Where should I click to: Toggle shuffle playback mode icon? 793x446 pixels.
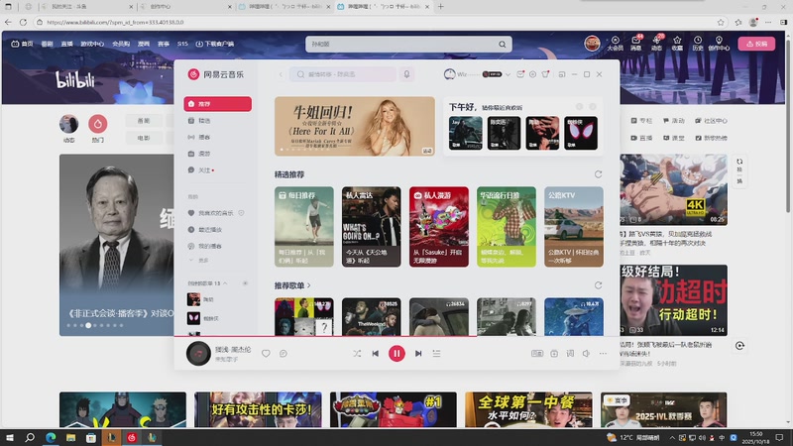357,354
